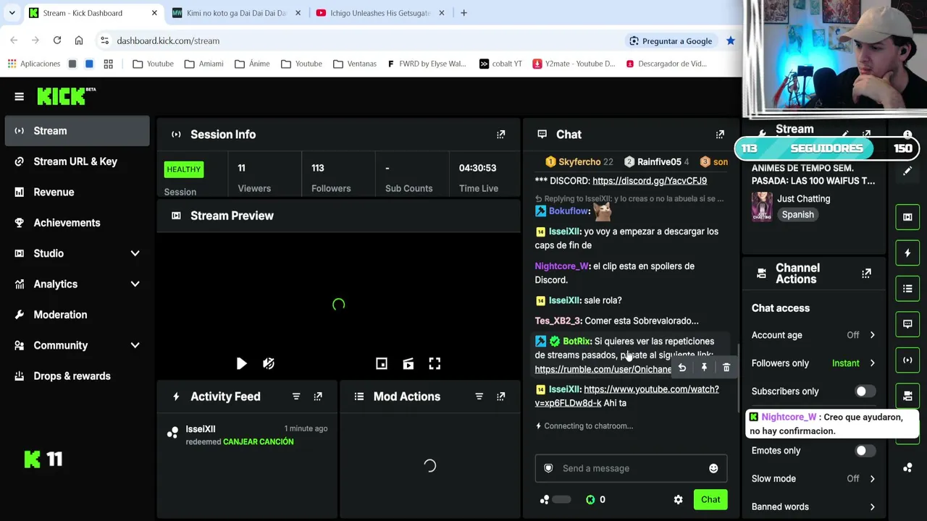
Task: Unmute the stream preview audio
Action: pyautogui.click(x=269, y=363)
